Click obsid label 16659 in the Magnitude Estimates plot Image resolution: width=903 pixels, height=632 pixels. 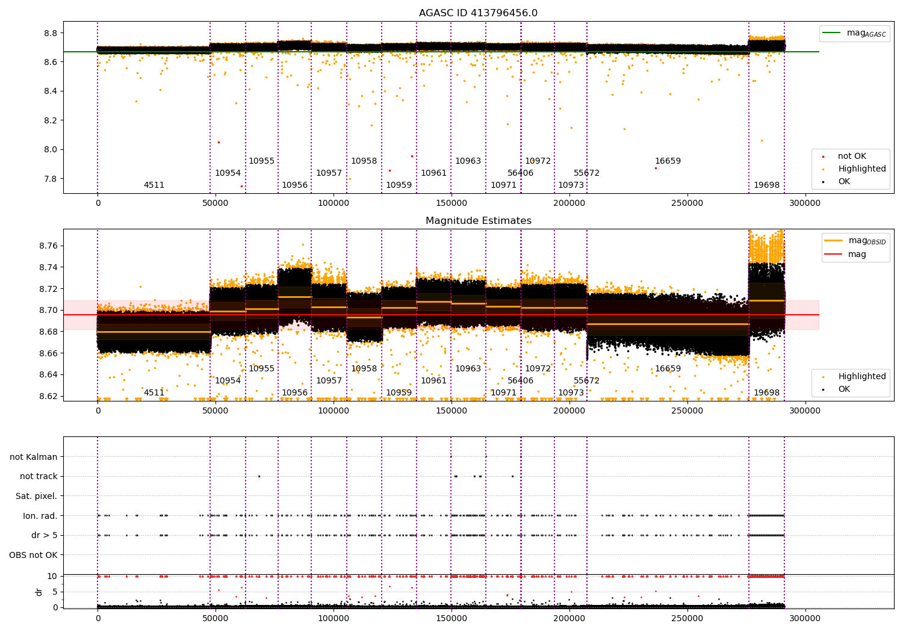click(x=668, y=369)
